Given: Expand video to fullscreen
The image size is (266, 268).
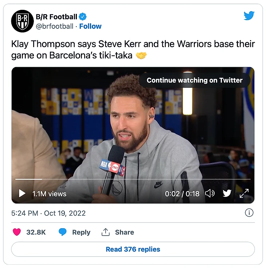Looking at the screenshot, I should tap(244, 193).
